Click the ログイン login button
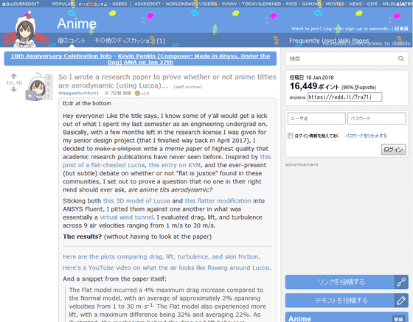The image size is (413, 322). [x=394, y=150]
